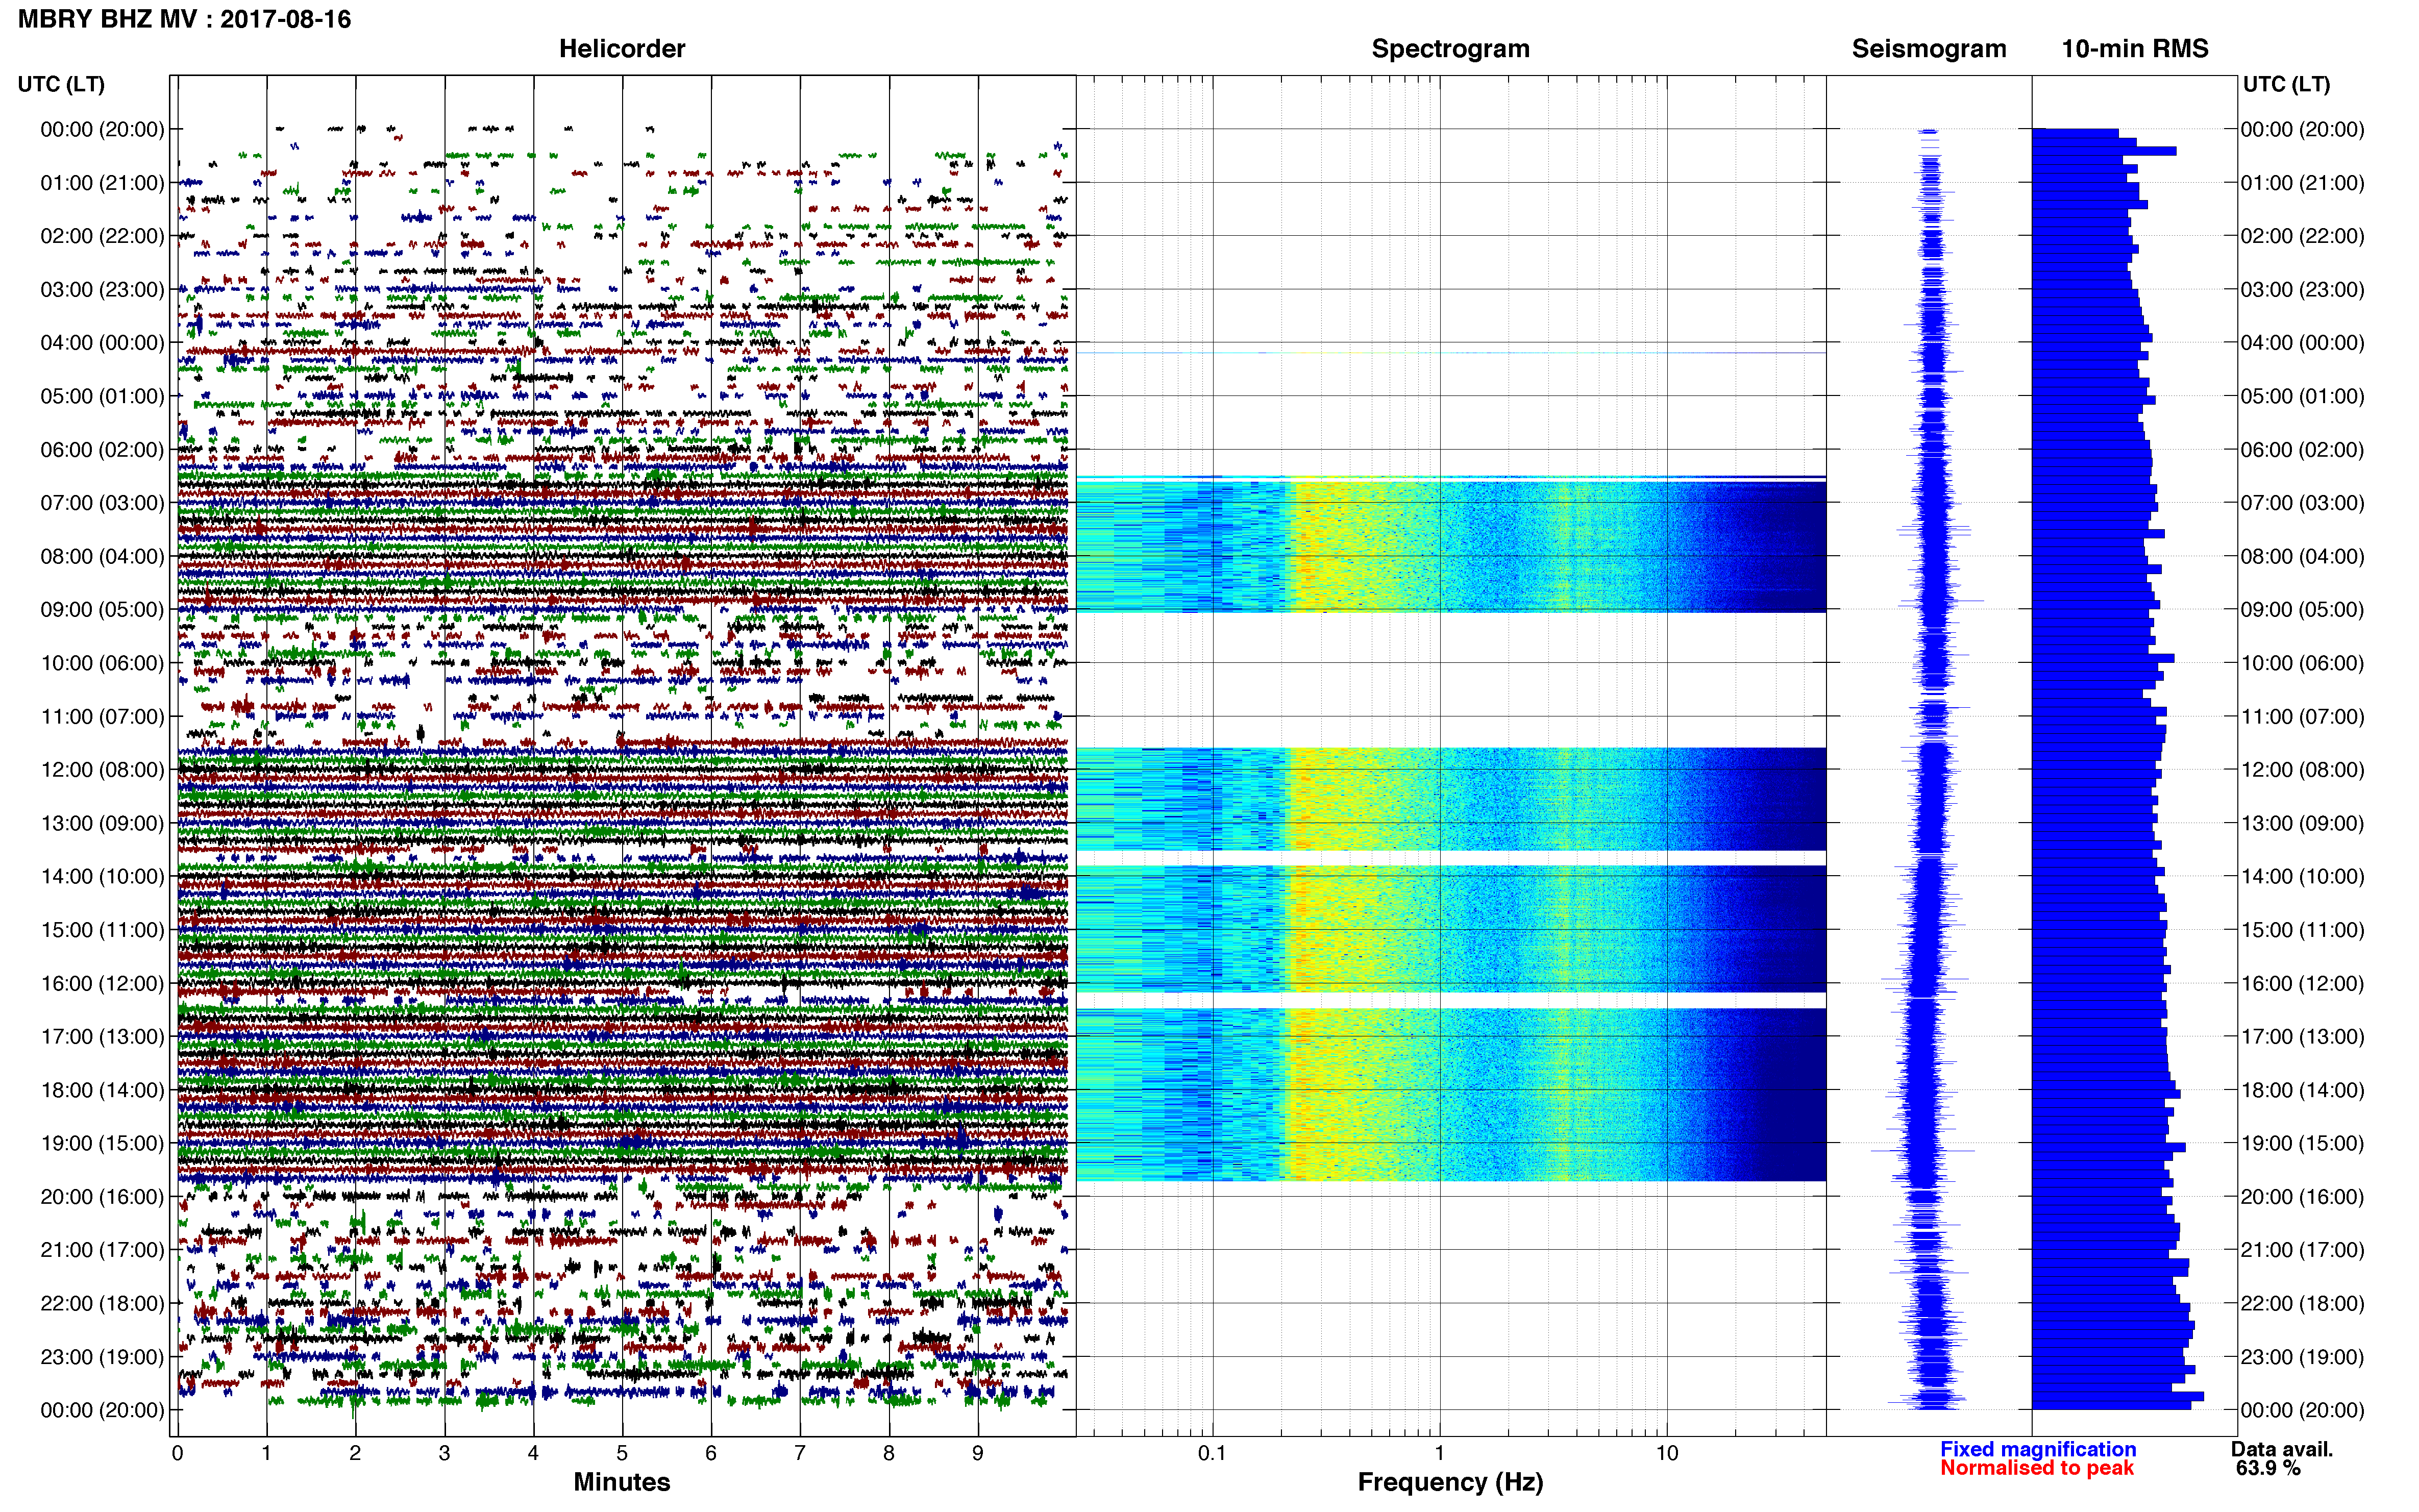
Task: Click 19:00 (15:00) on the helicorder time axis
Action: pos(102,1144)
